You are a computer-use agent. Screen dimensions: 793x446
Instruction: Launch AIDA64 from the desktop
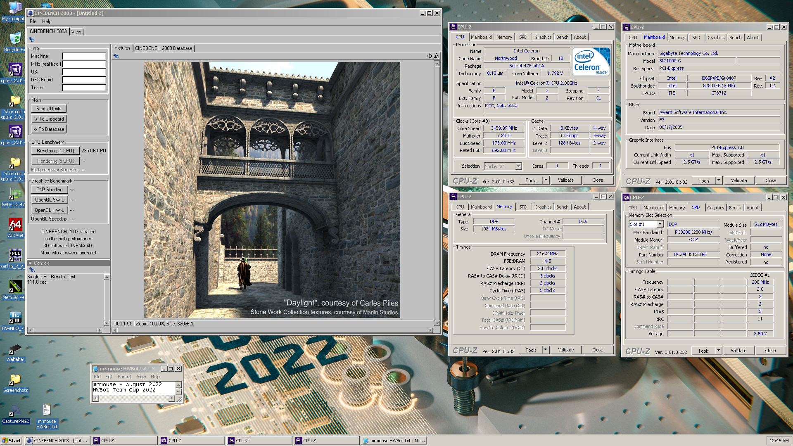pyautogui.click(x=16, y=228)
